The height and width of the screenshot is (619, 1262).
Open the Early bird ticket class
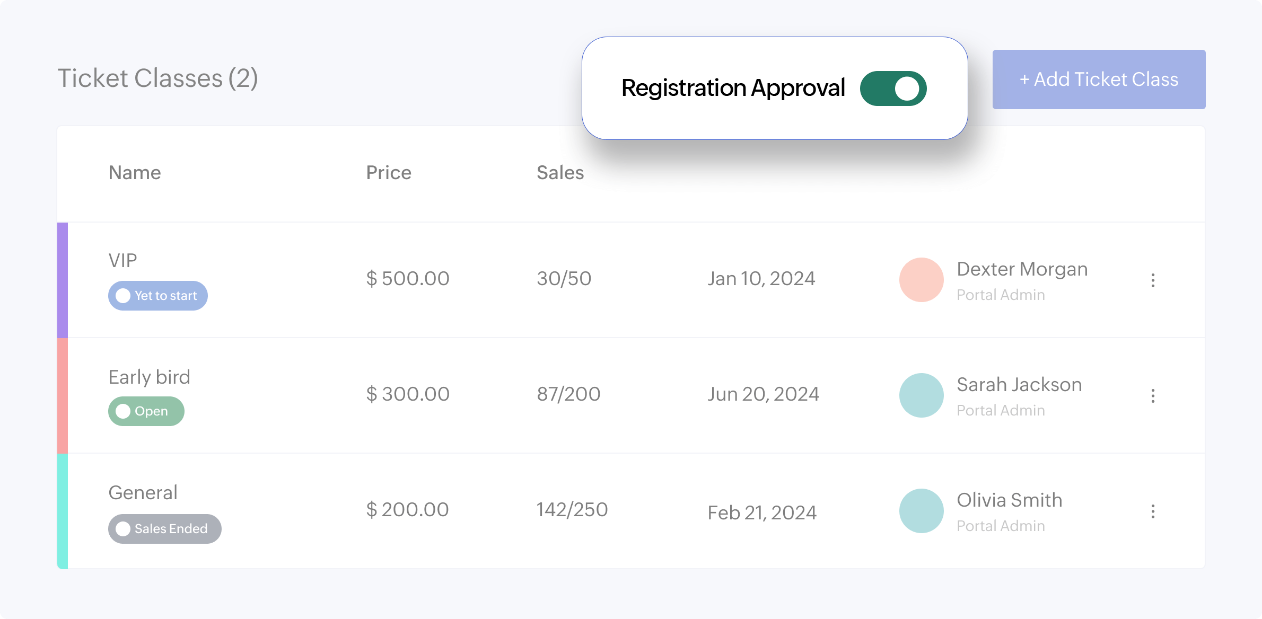coord(150,377)
